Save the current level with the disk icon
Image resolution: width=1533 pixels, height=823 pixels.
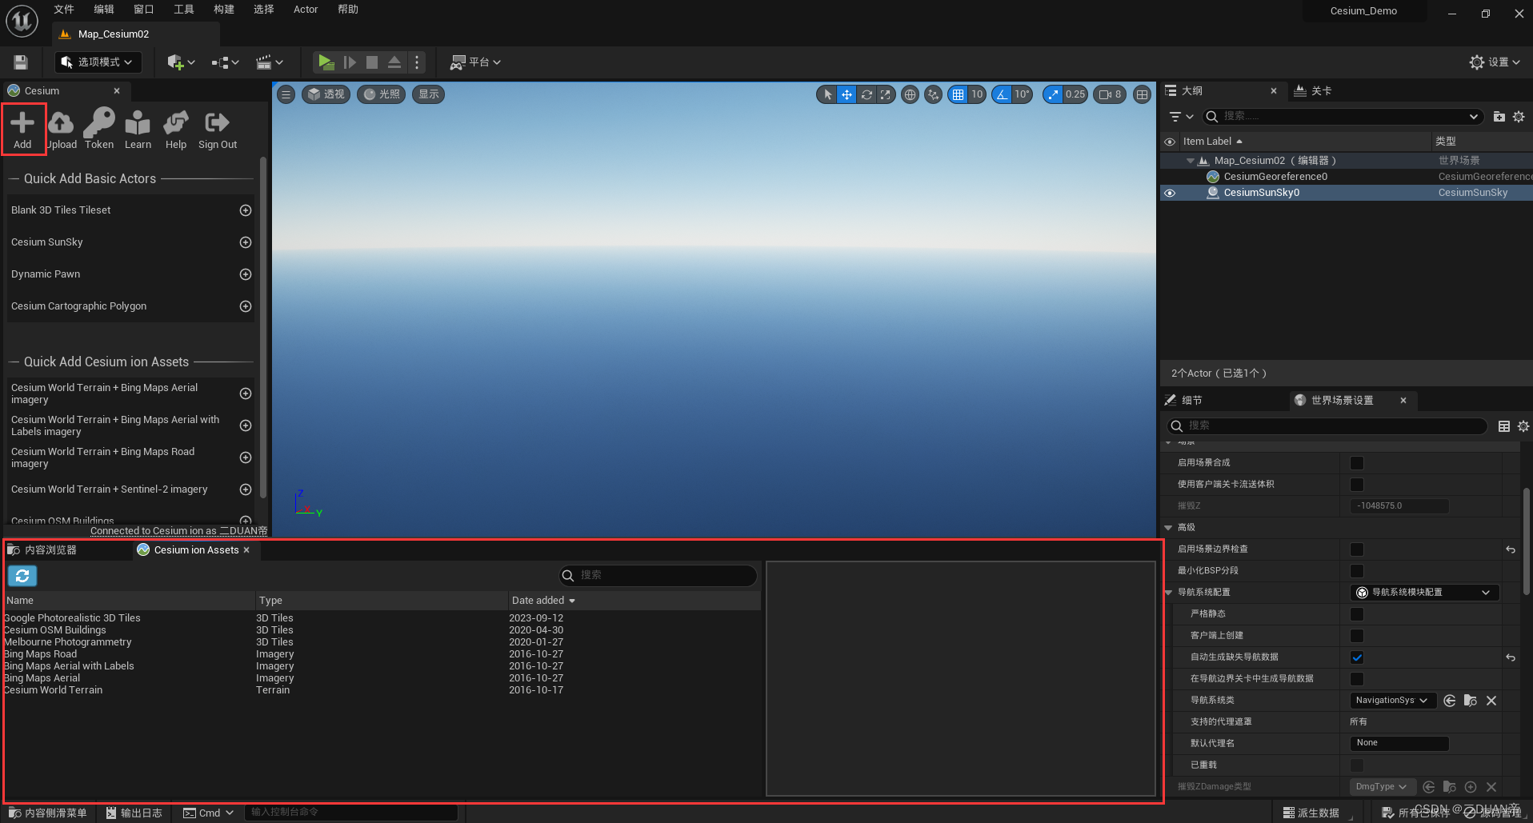pyautogui.click(x=21, y=62)
